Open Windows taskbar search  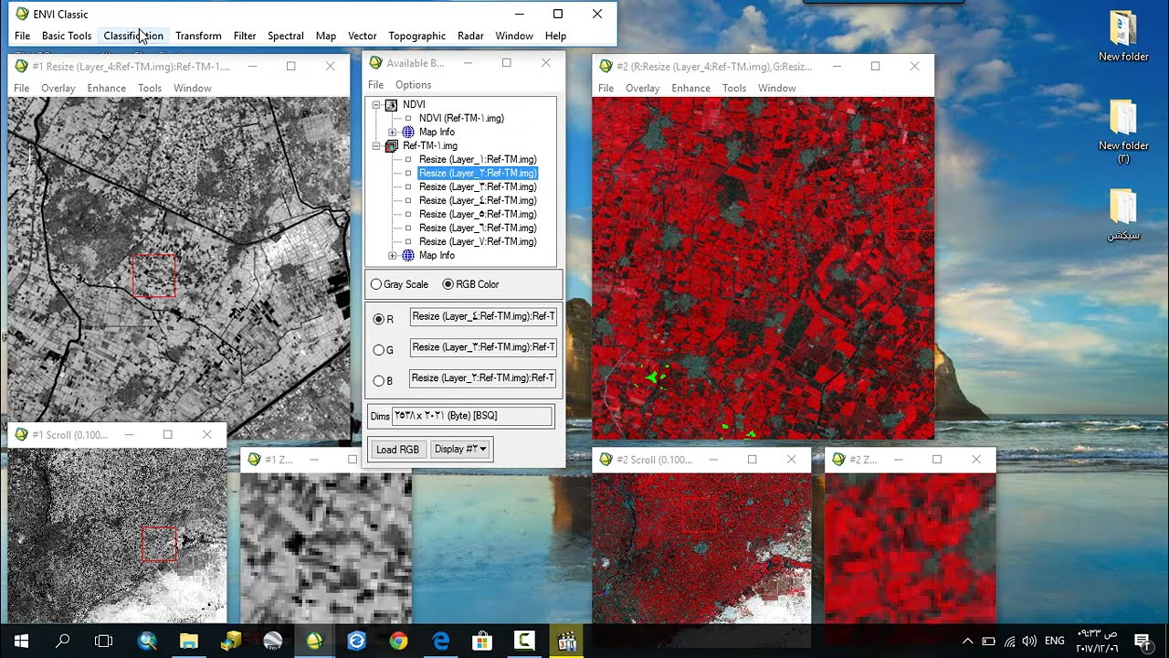click(63, 641)
